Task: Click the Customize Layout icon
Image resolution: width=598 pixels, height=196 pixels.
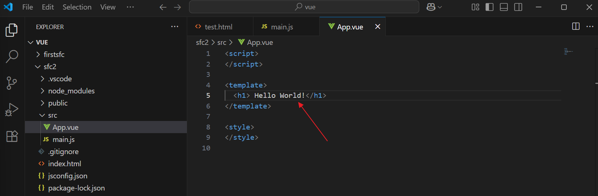Action: point(475,7)
